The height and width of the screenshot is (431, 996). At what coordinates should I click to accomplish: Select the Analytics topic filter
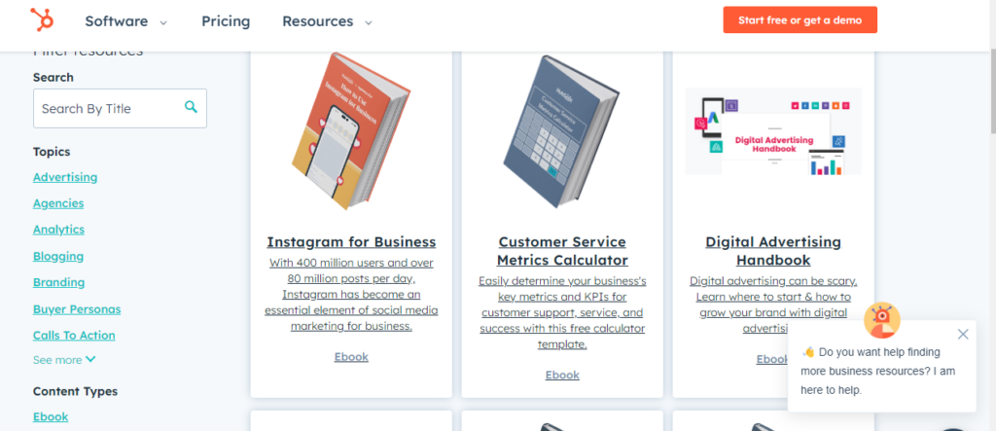coord(58,230)
